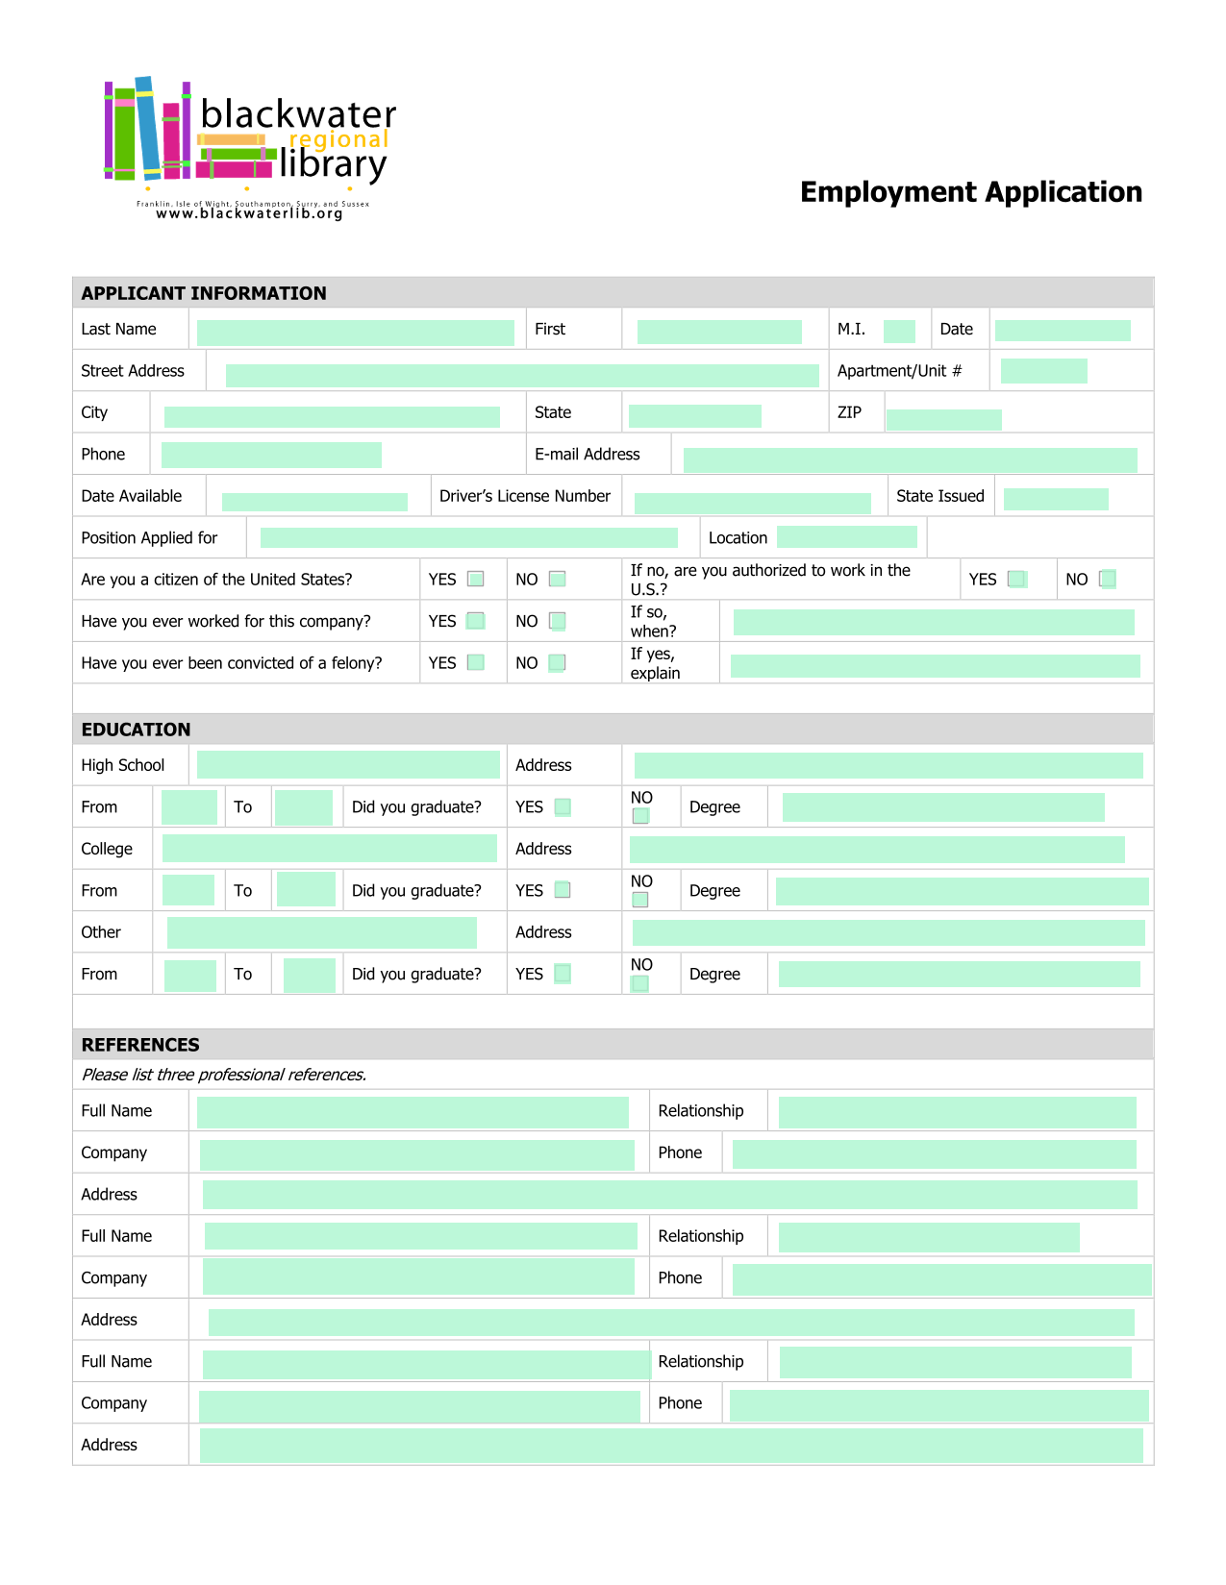
Task: Click the Date field in applicant information
Action: pos(1063,331)
